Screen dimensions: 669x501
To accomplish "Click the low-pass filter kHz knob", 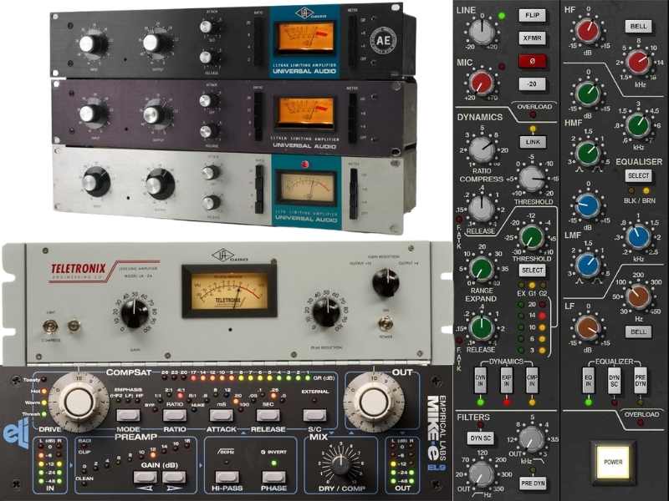I will (531, 439).
